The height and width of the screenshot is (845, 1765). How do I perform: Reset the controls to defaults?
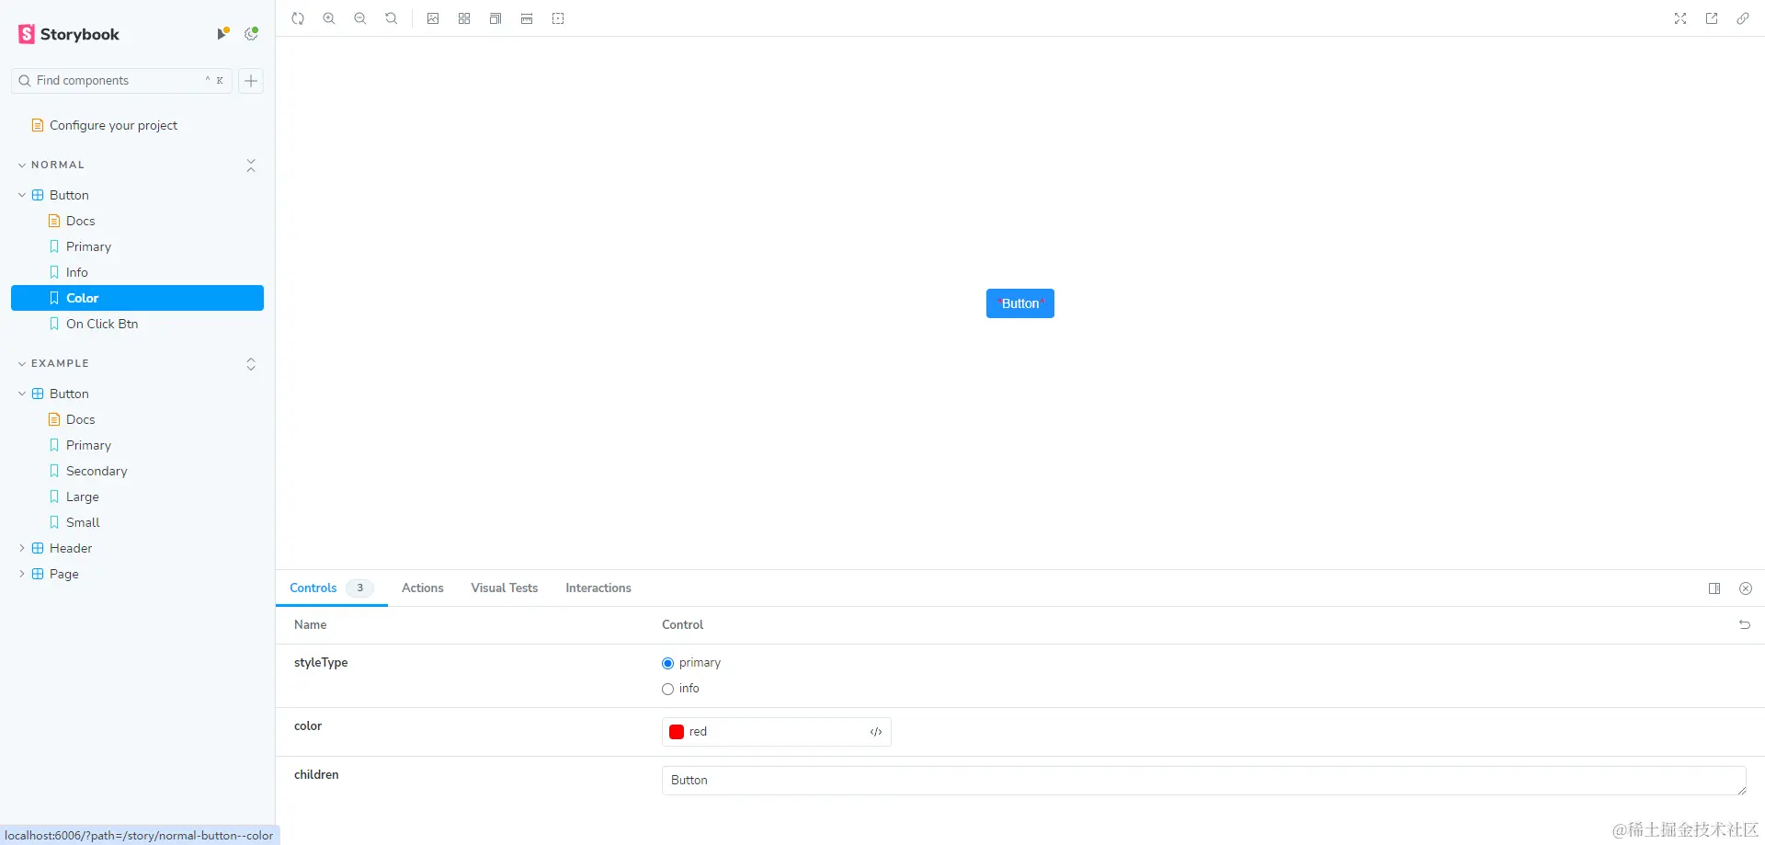[x=1745, y=624]
